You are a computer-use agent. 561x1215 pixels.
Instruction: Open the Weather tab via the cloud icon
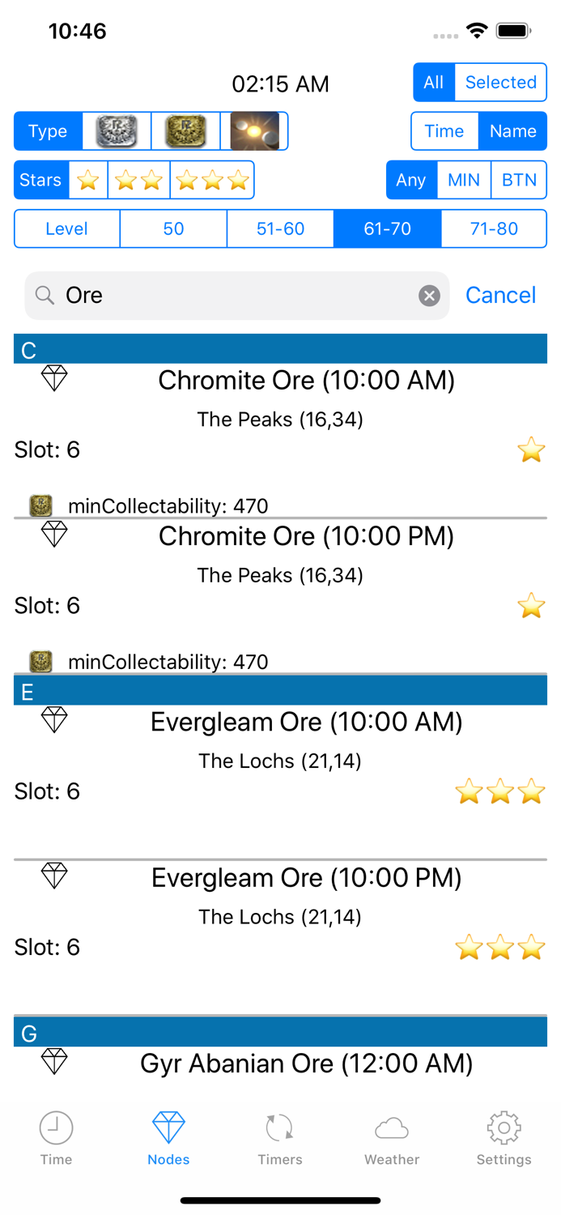click(391, 1126)
